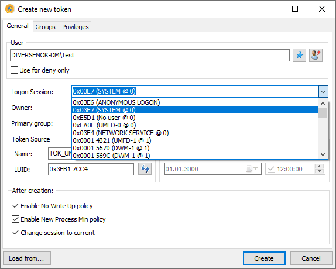Open the Privileges tab
Viewport: 336px width, 269px height.
(x=75, y=27)
